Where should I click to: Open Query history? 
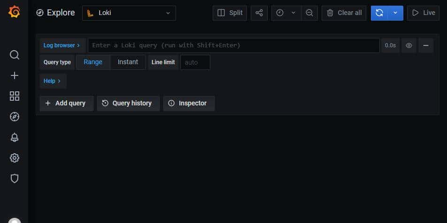pyautogui.click(x=128, y=103)
